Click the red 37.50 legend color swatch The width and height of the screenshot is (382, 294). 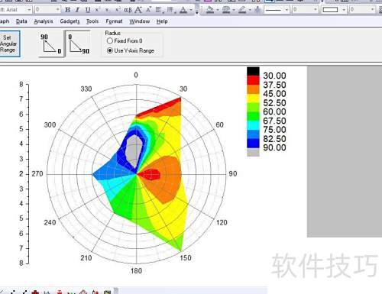pos(253,80)
